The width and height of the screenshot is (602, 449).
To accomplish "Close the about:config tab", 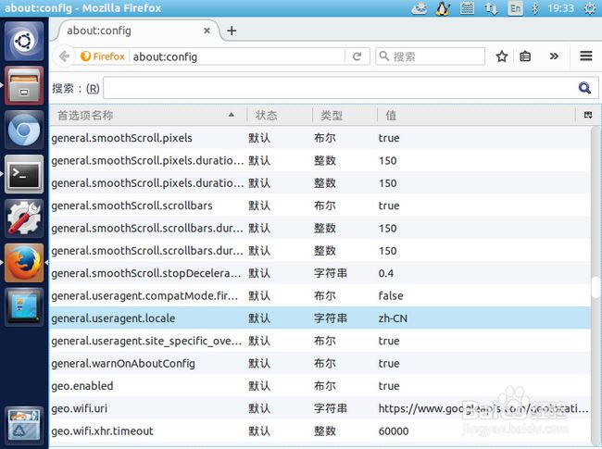I will pyautogui.click(x=207, y=31).
